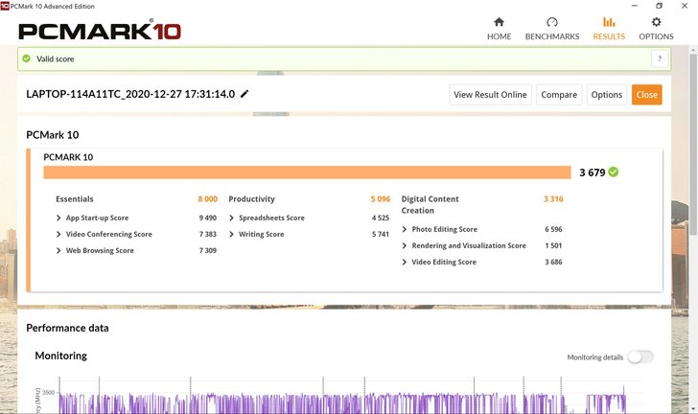Expand App Start-up Score details
The image size is (698, 414).
click(58, 218)
